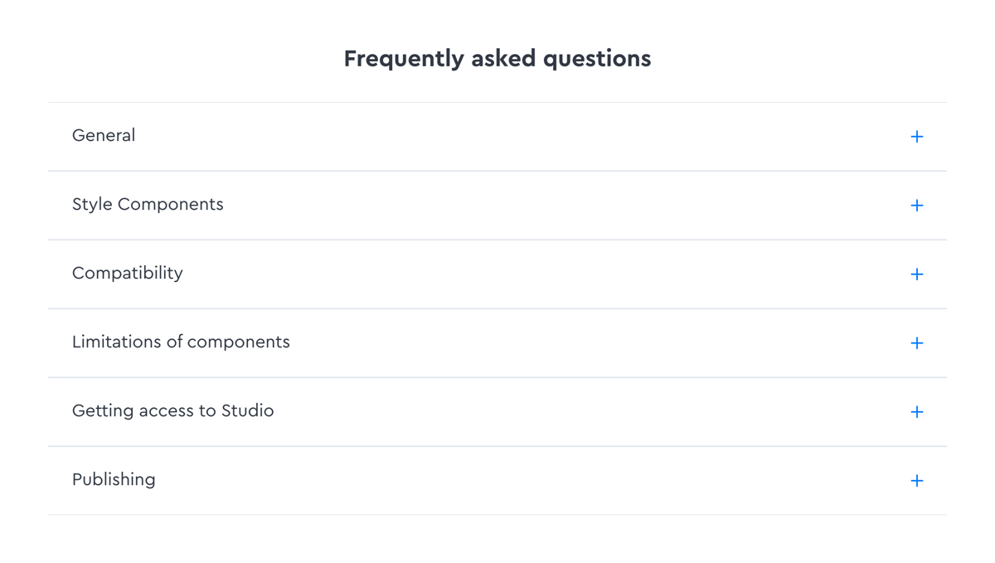
Task: Click the plus icon next to Style Components
Action: click(917, 205)
